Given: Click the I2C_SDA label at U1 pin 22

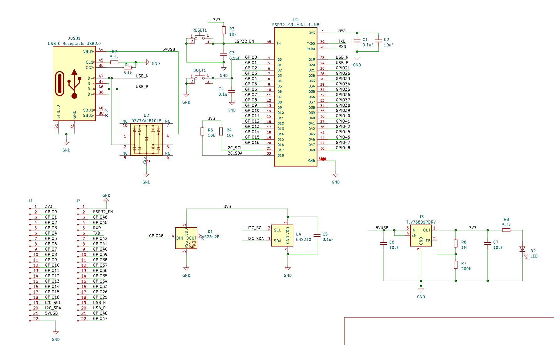Looking at the screenshot, I should click(x=234, y=153).
